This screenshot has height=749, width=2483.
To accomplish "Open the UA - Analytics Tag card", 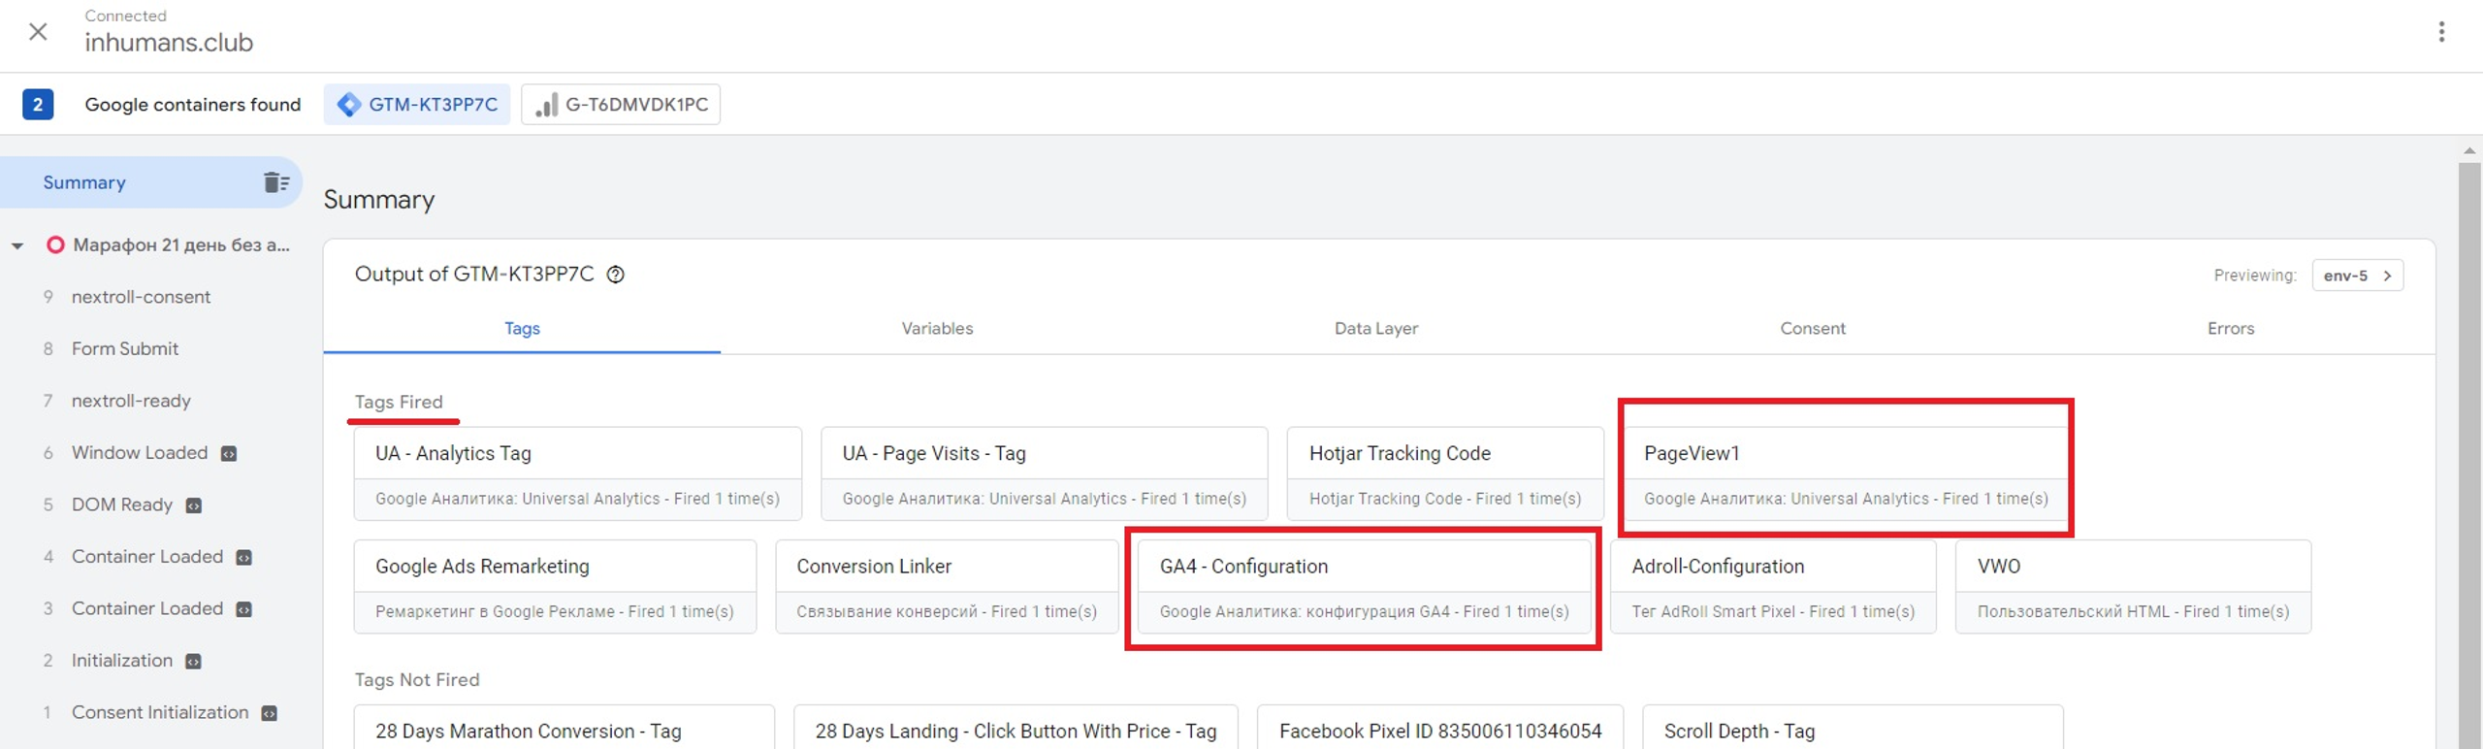I will 577,473.
